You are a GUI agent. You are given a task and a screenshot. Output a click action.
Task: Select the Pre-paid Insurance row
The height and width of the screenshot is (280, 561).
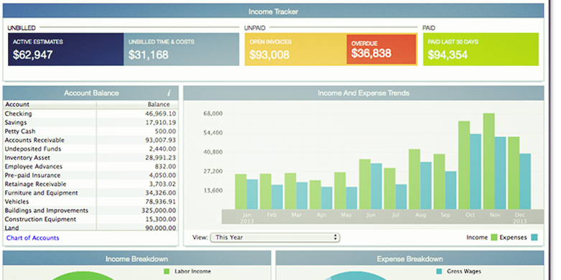pyautogui.click(x=91, y=175)
